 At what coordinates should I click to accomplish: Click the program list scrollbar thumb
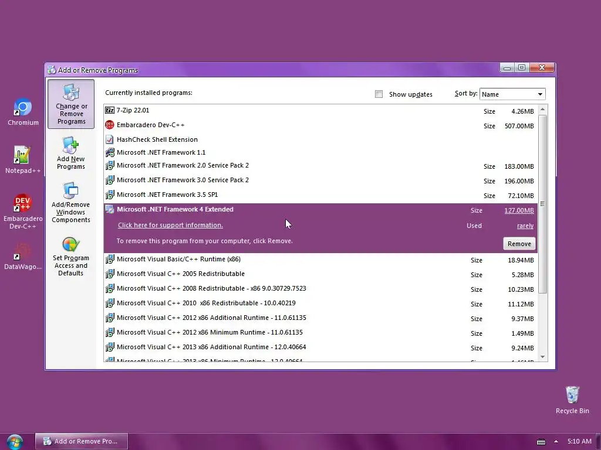point(542,204)
